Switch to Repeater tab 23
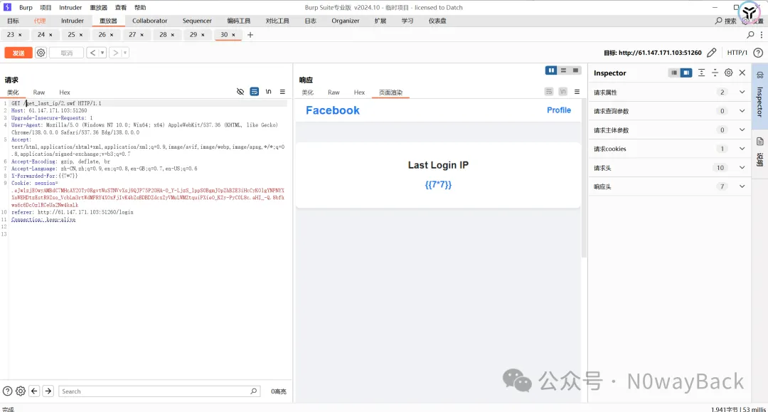 click(10, 35)
